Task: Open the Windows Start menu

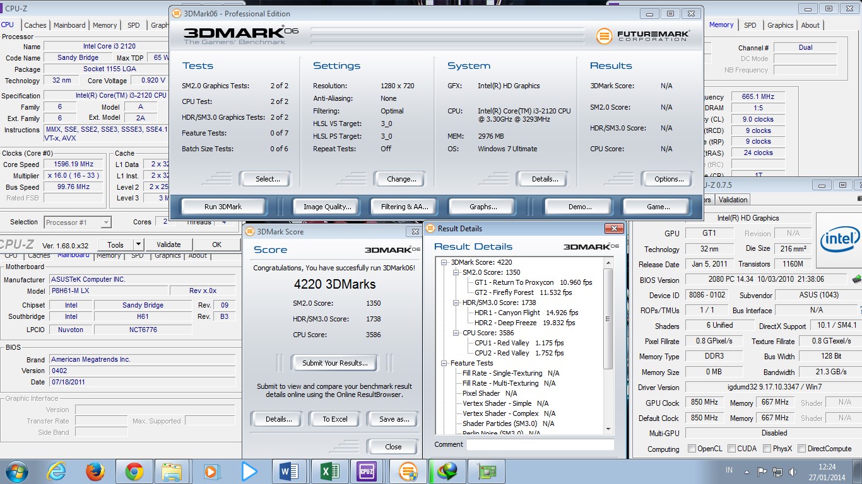Action: [16, 471]
